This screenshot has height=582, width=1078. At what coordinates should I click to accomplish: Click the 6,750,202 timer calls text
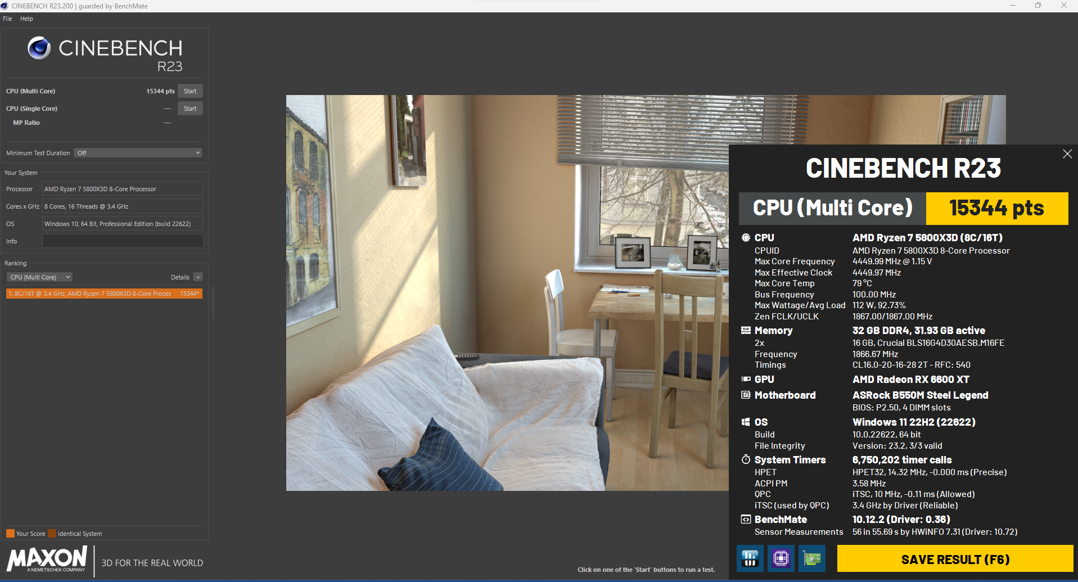coord(902,460)
